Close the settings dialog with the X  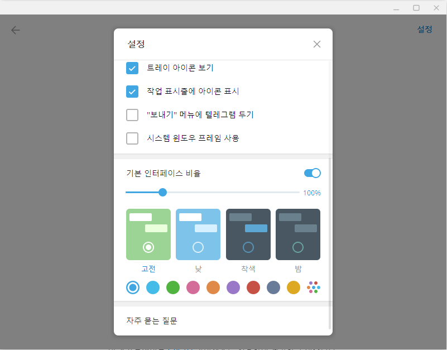(316, 44)
